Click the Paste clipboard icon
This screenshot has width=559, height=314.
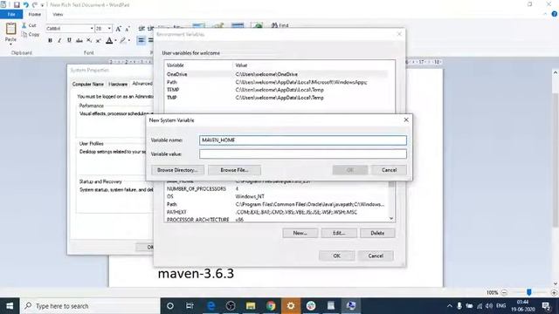[10, 29]
